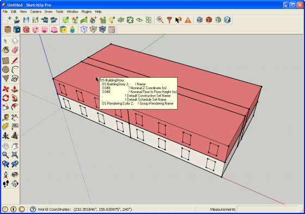
Task: Open the Edit menu
Action: click(x=14, y=11)
